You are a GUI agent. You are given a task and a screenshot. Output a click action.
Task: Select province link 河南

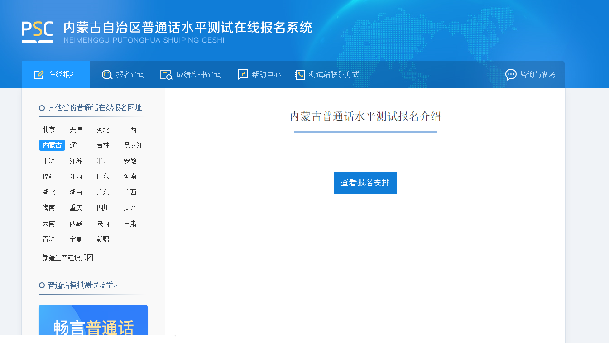[130, 177]
